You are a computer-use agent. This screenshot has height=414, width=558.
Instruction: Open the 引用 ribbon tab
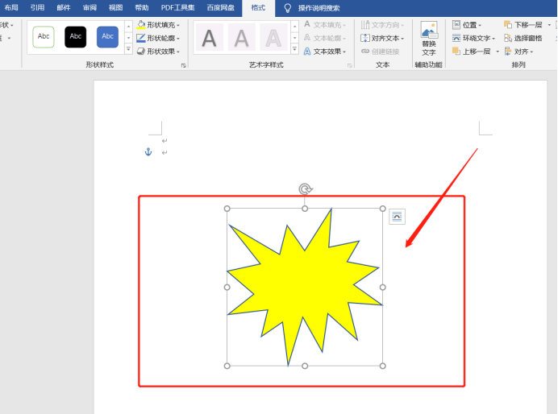(x=37, y=7)
